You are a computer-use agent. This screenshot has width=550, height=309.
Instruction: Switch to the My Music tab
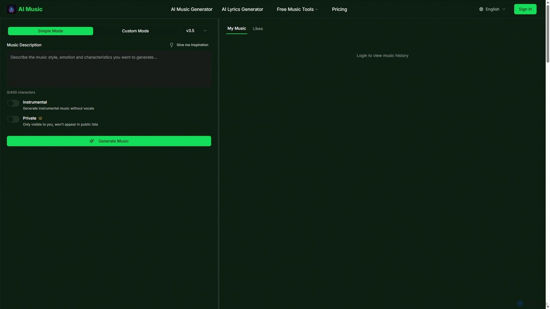click(x=237, y=28)
